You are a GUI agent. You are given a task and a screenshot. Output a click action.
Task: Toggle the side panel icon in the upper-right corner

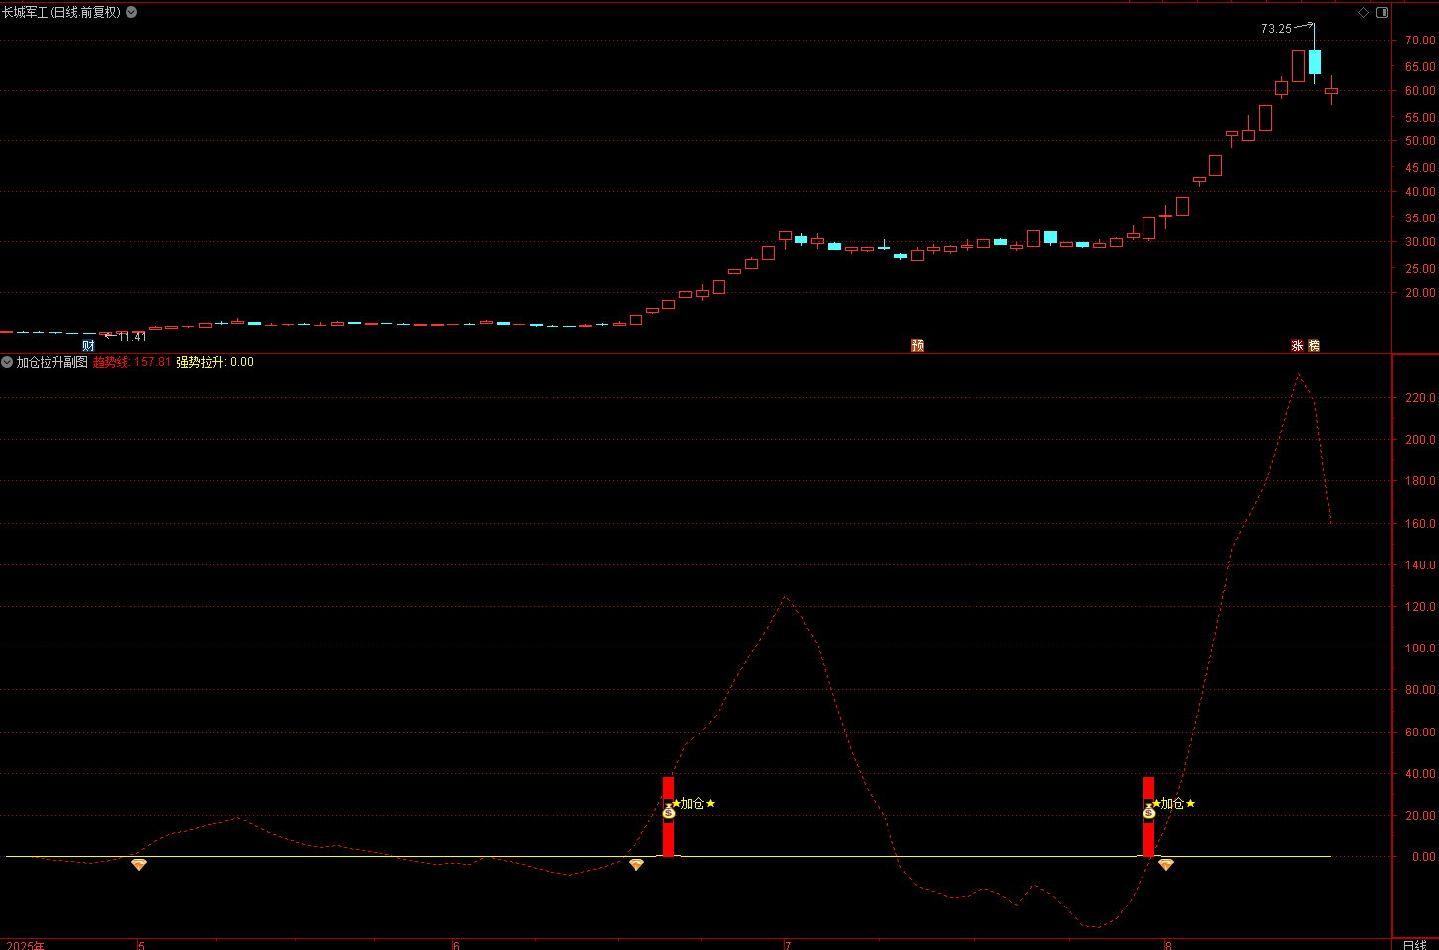[x=1382, y=12]
